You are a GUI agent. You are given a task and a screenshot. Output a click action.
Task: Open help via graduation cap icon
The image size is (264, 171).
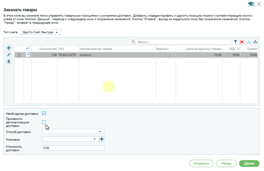pos(251,4)
